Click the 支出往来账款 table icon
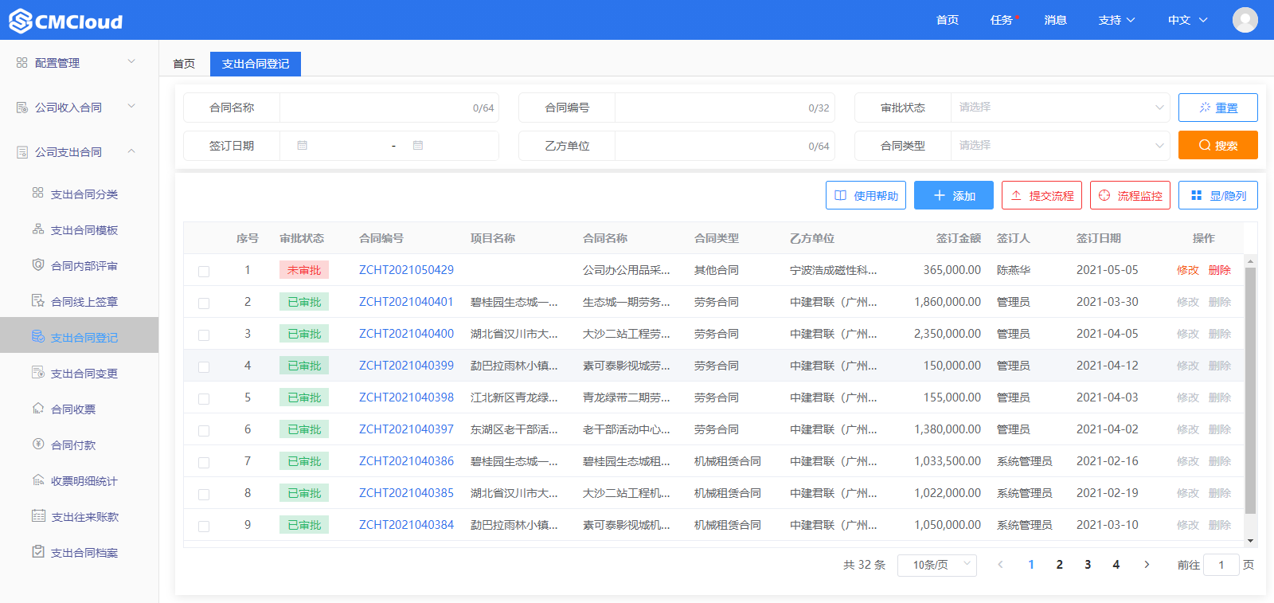The width and height of the screenshot is (1274, 603). point(37,515)
